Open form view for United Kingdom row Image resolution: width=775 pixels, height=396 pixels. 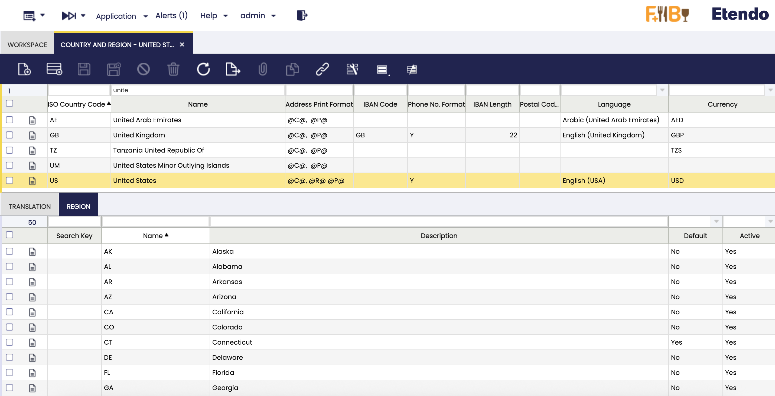(32, 136)
